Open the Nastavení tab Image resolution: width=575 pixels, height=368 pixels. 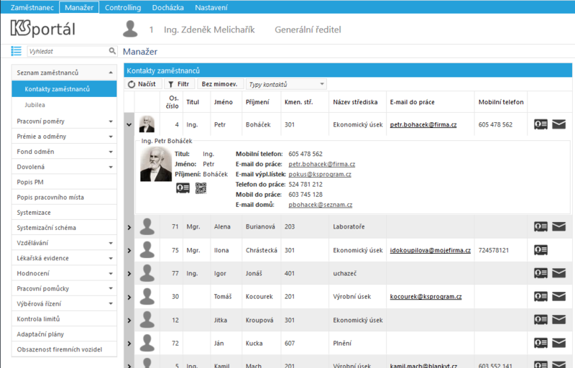(211, 7)
